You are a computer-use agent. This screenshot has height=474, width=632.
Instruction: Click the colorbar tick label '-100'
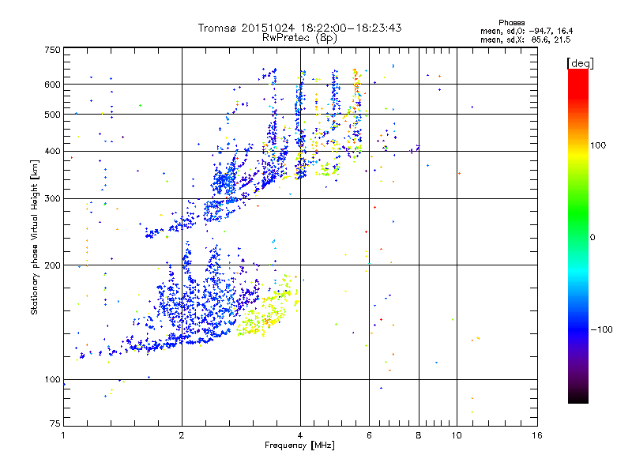click(x=601, y=329)
